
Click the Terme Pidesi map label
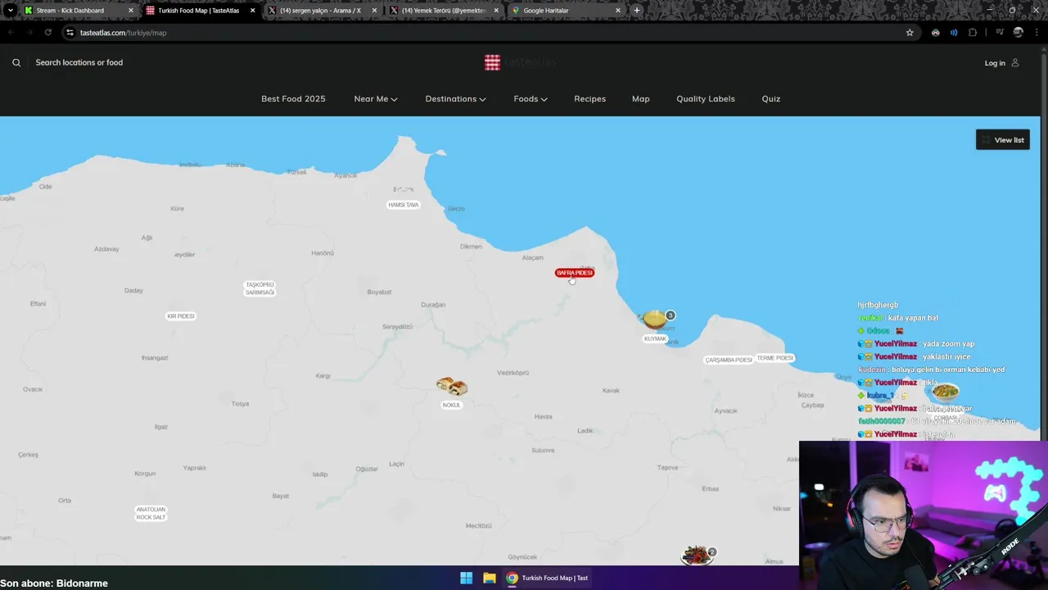click(775, 358)
